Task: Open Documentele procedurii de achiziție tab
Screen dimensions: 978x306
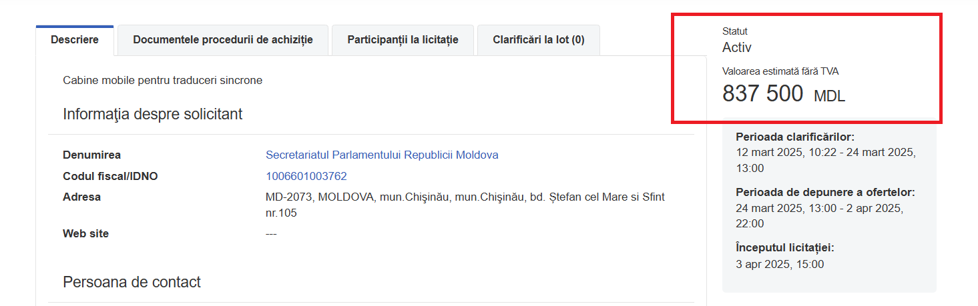Action: [223, 40]
